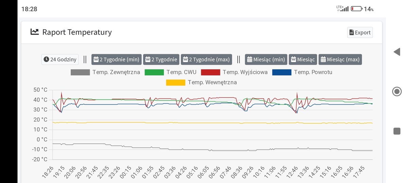Viewport: 408px width, 183px height.
Task: Show the Miesiąc (min) range
Action: (x=266, y=59)
